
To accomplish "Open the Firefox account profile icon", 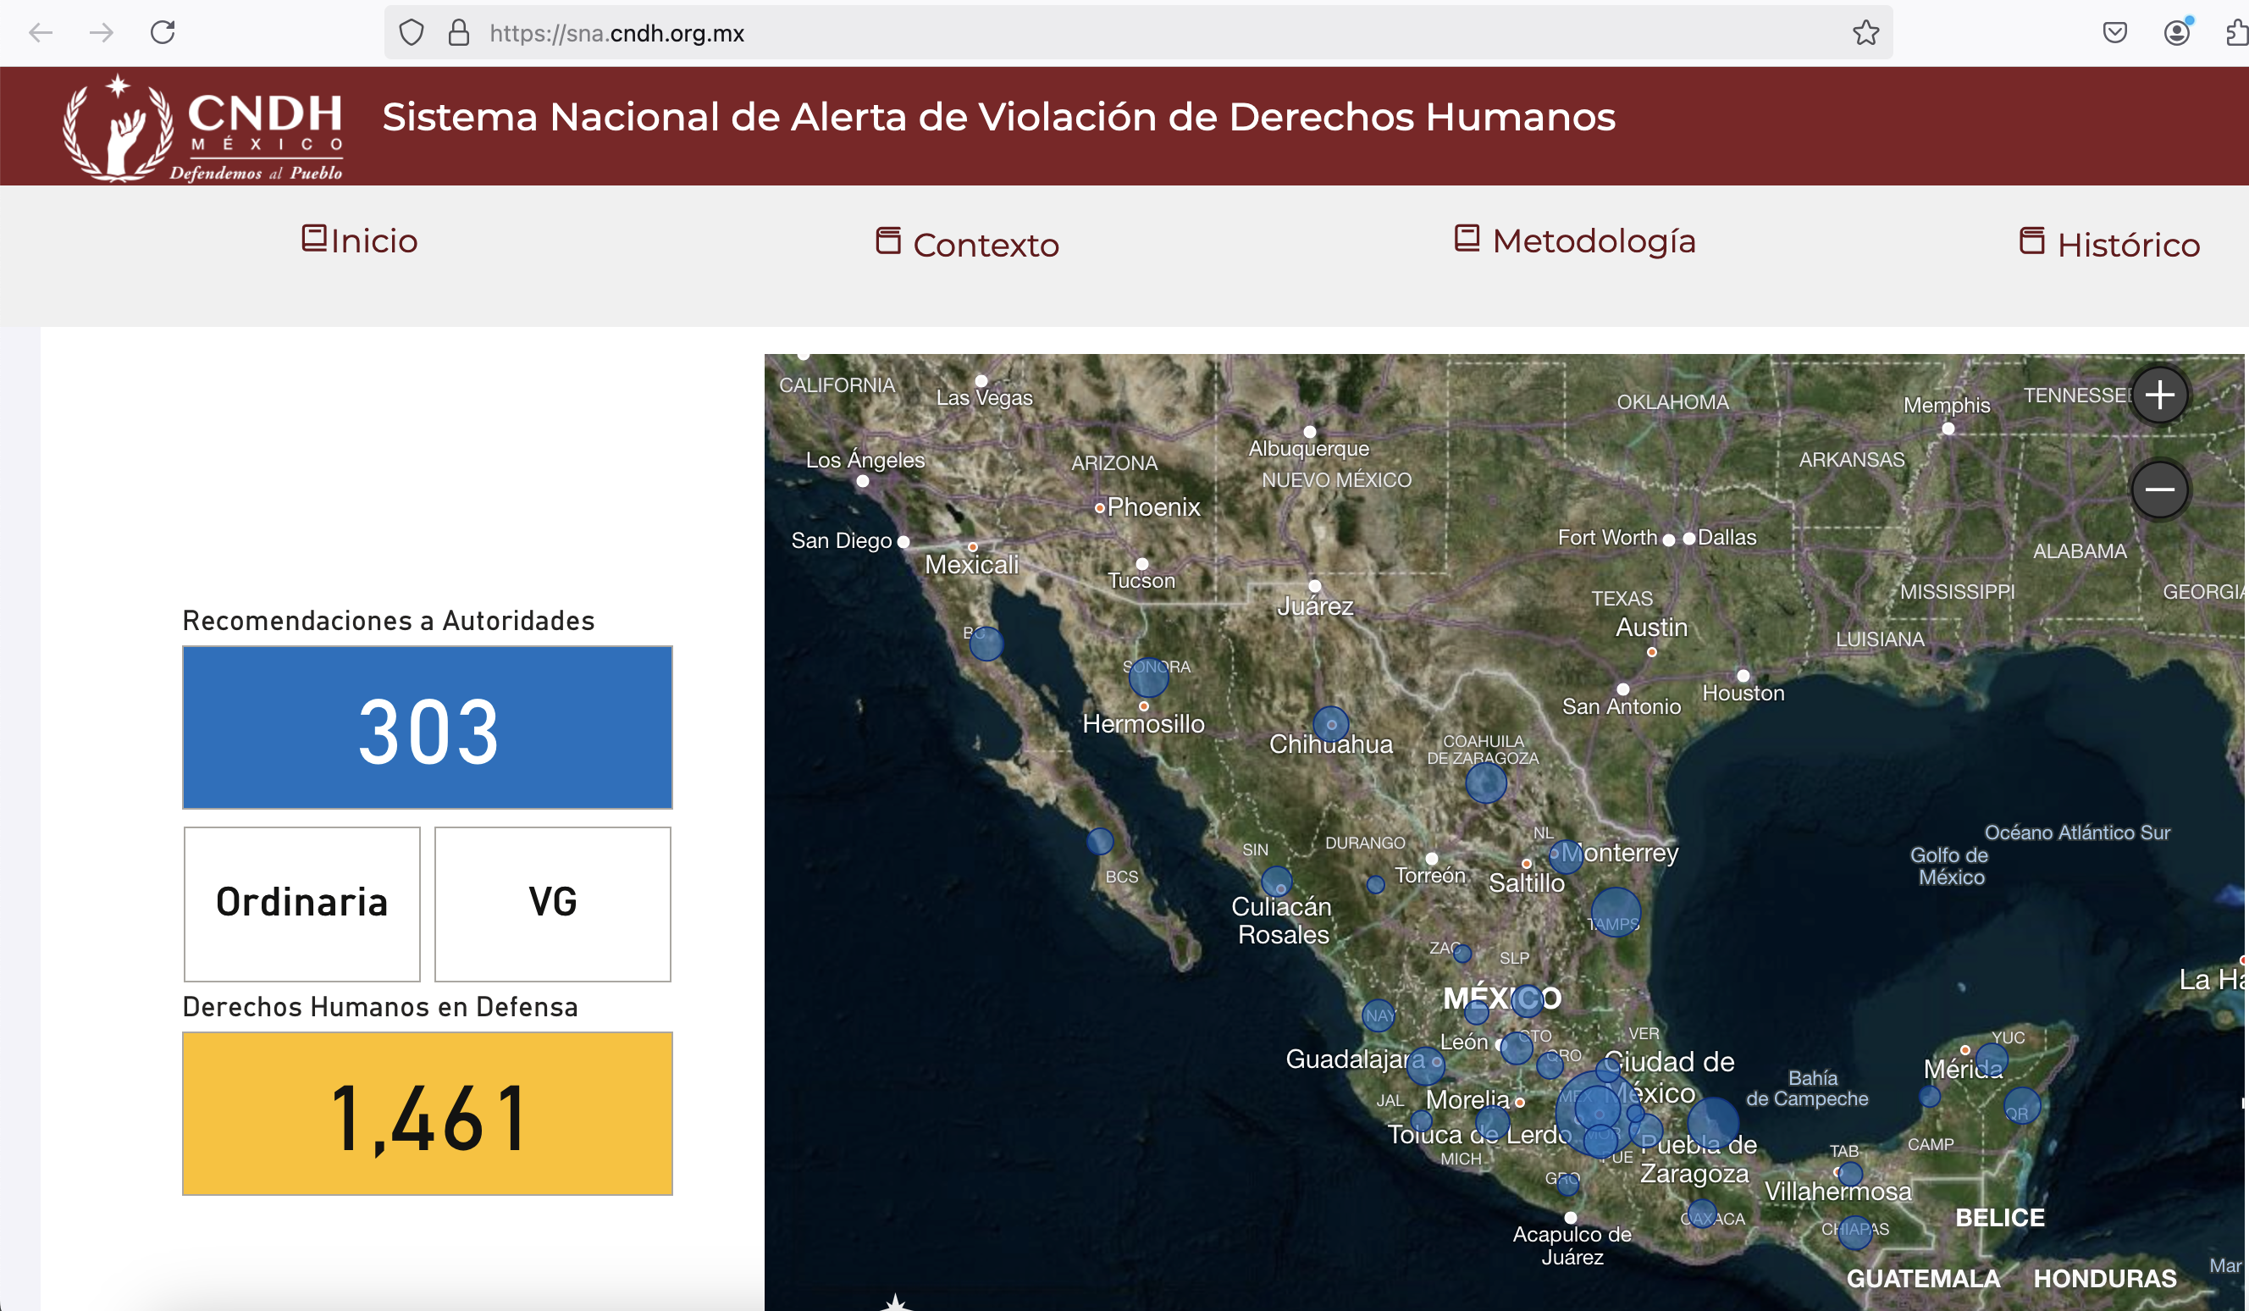I will coord(2177,33).
